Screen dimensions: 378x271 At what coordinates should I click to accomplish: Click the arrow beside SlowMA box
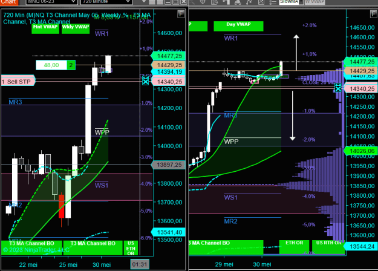tap(301, 2)
